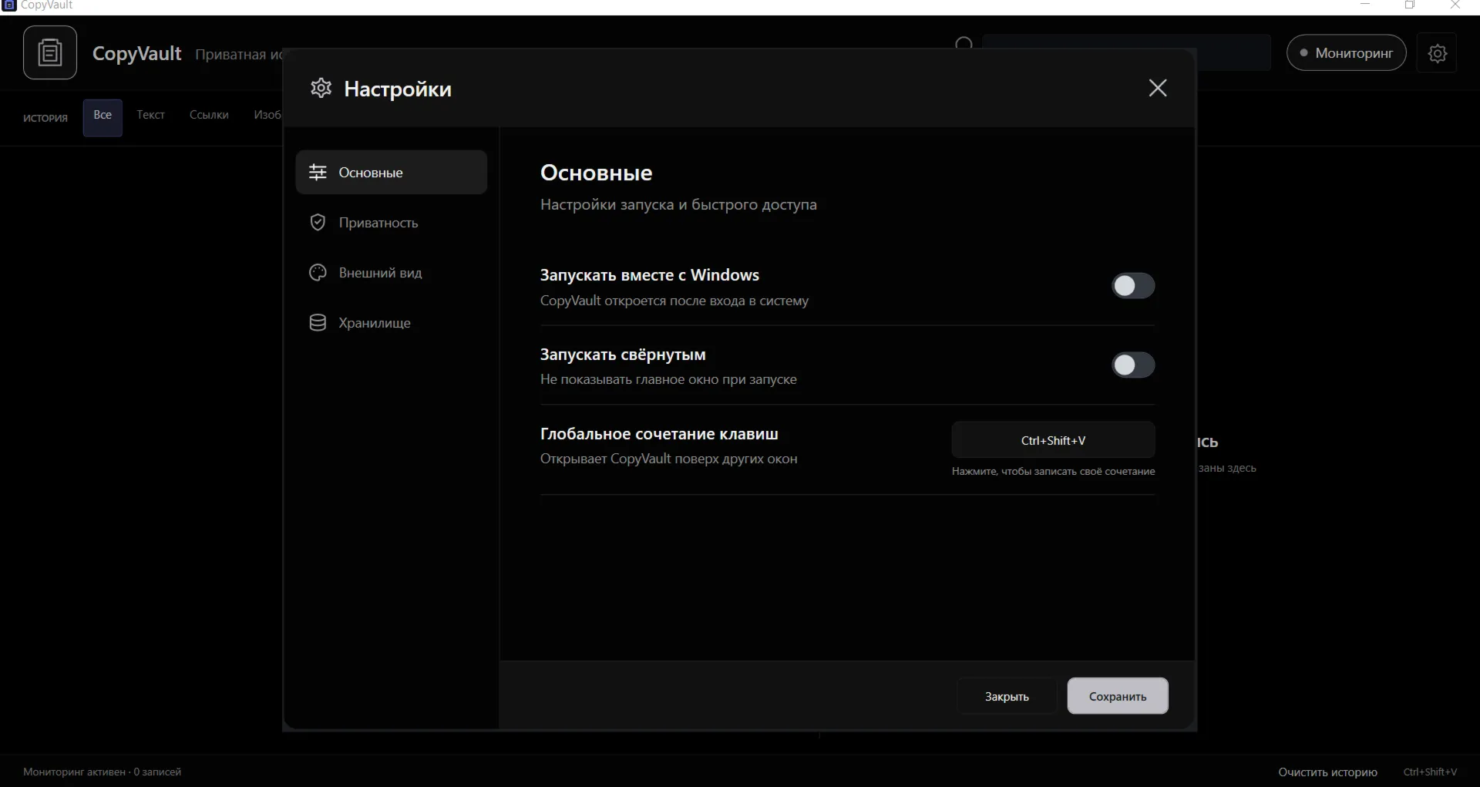Close the Настройки dialog with X
Viewport: 1480px width, 787px height.
point(1157,88)
